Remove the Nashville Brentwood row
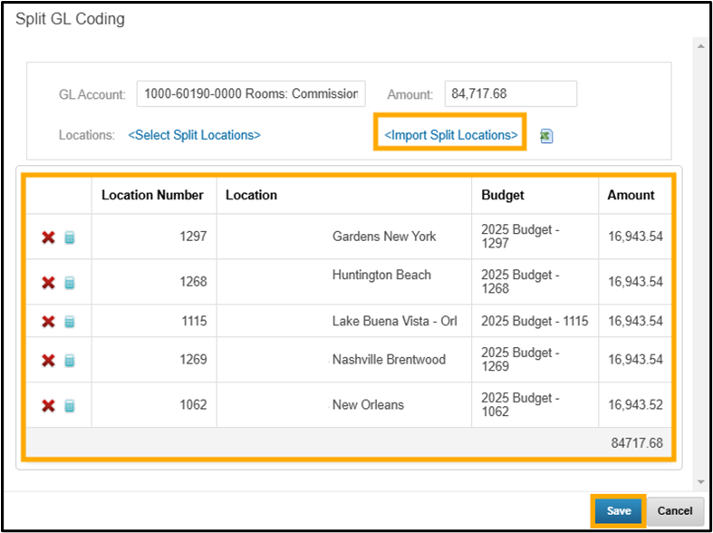 click(49, 361)
